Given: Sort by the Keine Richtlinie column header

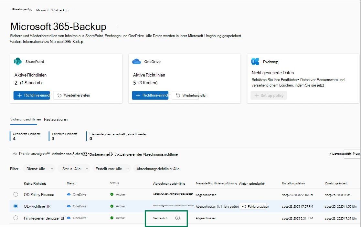Looking at the screenshot, I should 35,183.
